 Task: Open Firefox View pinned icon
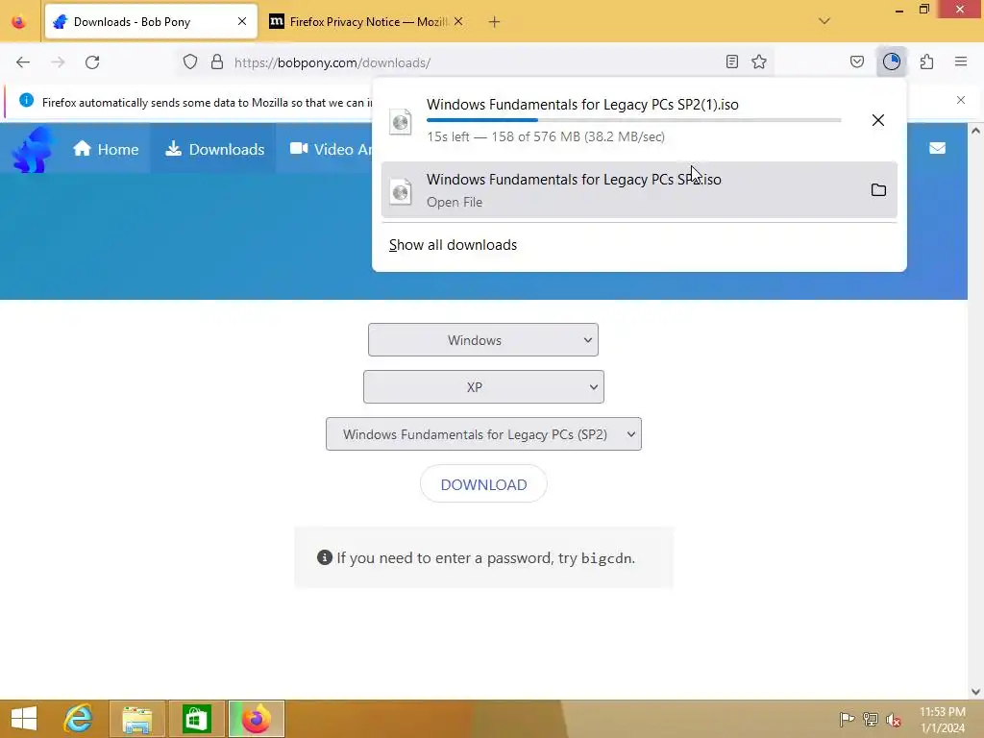tap(19, 21)
